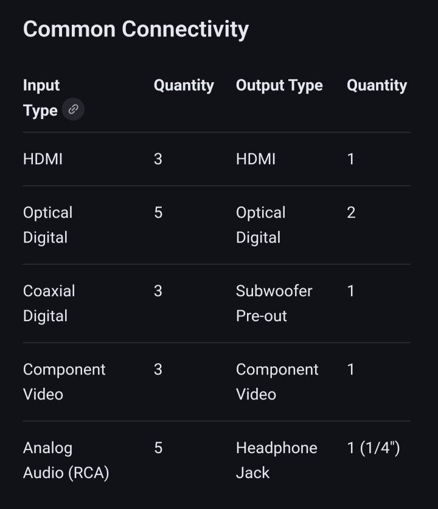Click quantity 5 in the Optical Digital row
The height and width of the screenshot is (509, 438).
coord(158,212)
